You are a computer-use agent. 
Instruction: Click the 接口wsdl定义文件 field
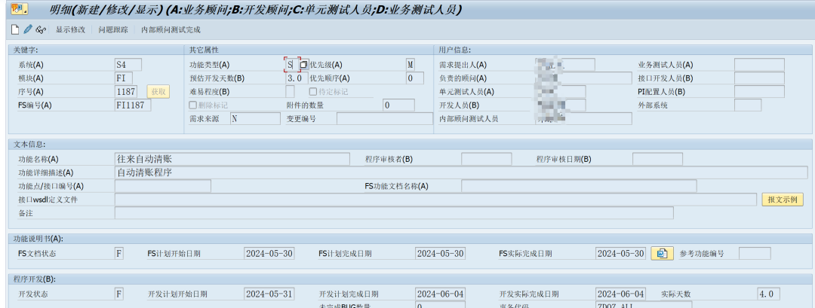coord(435,200)
